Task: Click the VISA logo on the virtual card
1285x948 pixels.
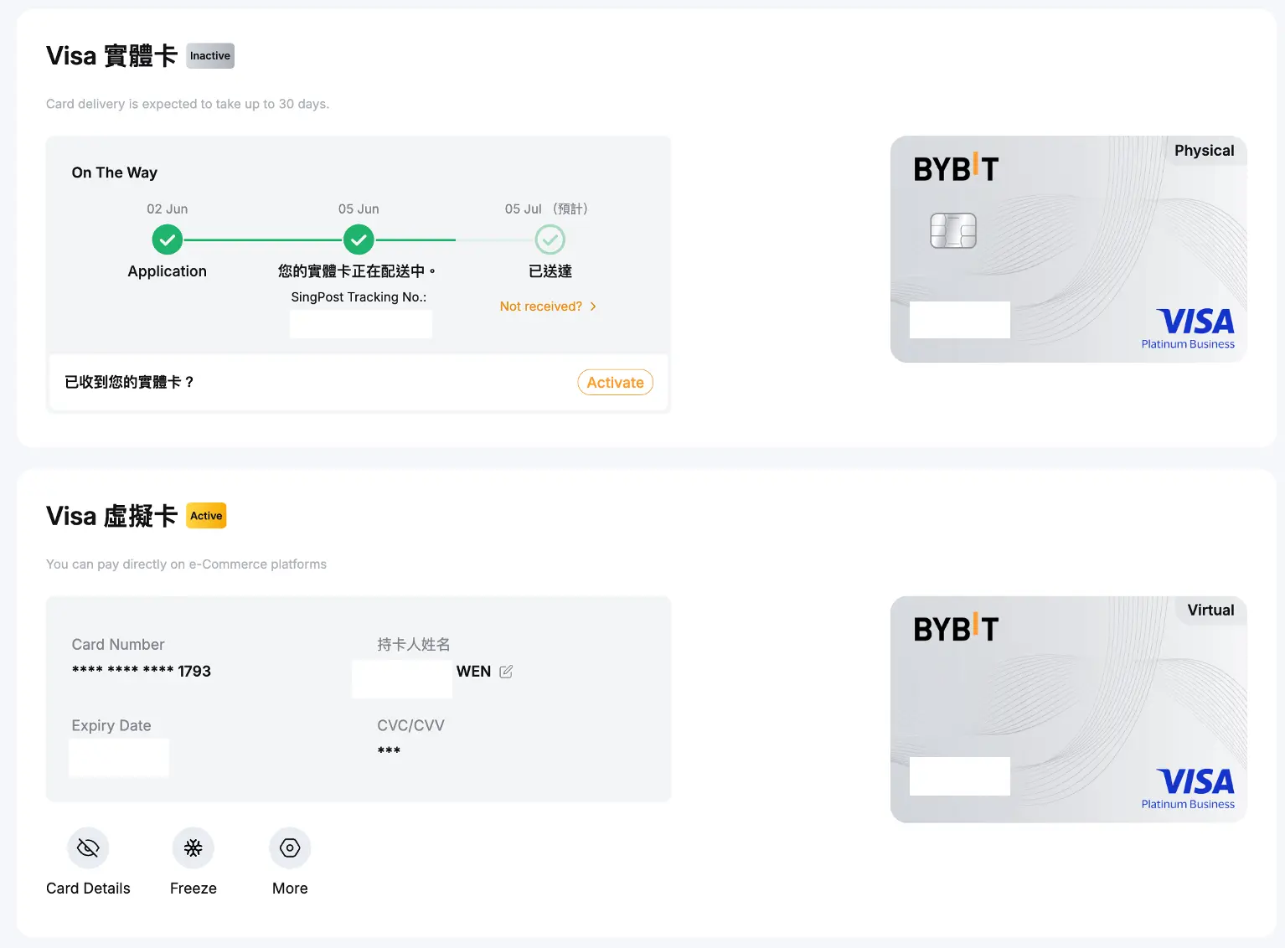Action: click(x=1195, y=781)
